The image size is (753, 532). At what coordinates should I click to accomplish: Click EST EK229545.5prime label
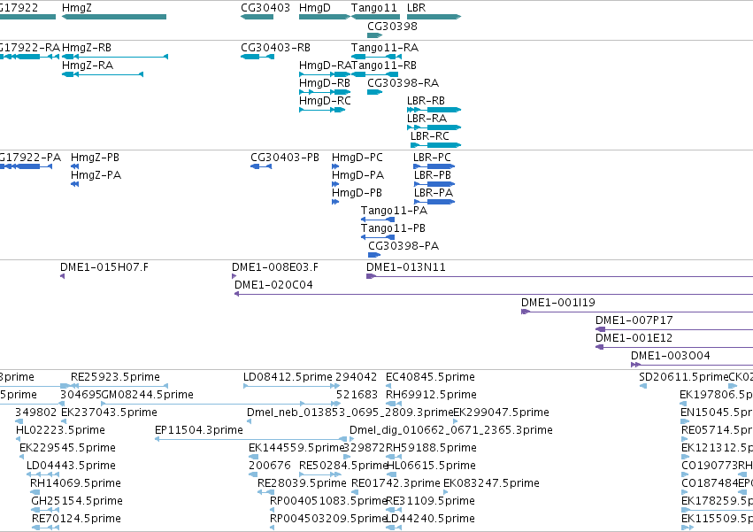[x=68, y=447]
